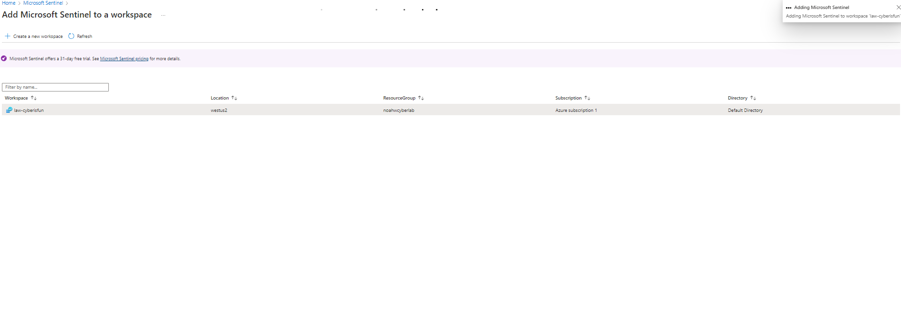Click the Adding Microsoft Sentinel notification title

click(822, 8)
